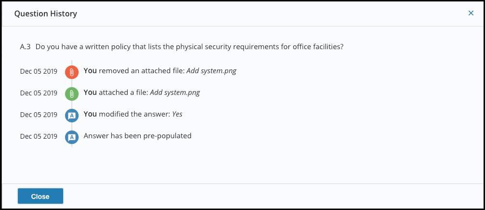This screenshot has height=210, width=485.
Task: Select the date of the modified answer entry
Action: (x=39, y=115)
